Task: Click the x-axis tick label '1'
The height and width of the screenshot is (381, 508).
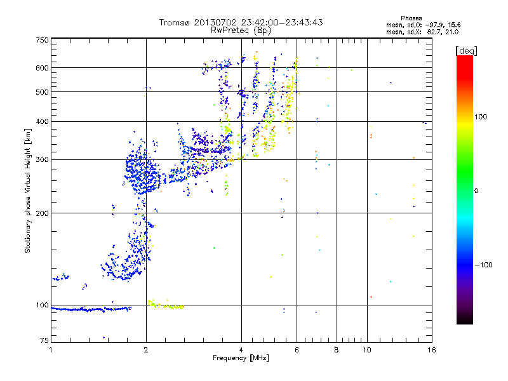Action: (x=51, y=350)
